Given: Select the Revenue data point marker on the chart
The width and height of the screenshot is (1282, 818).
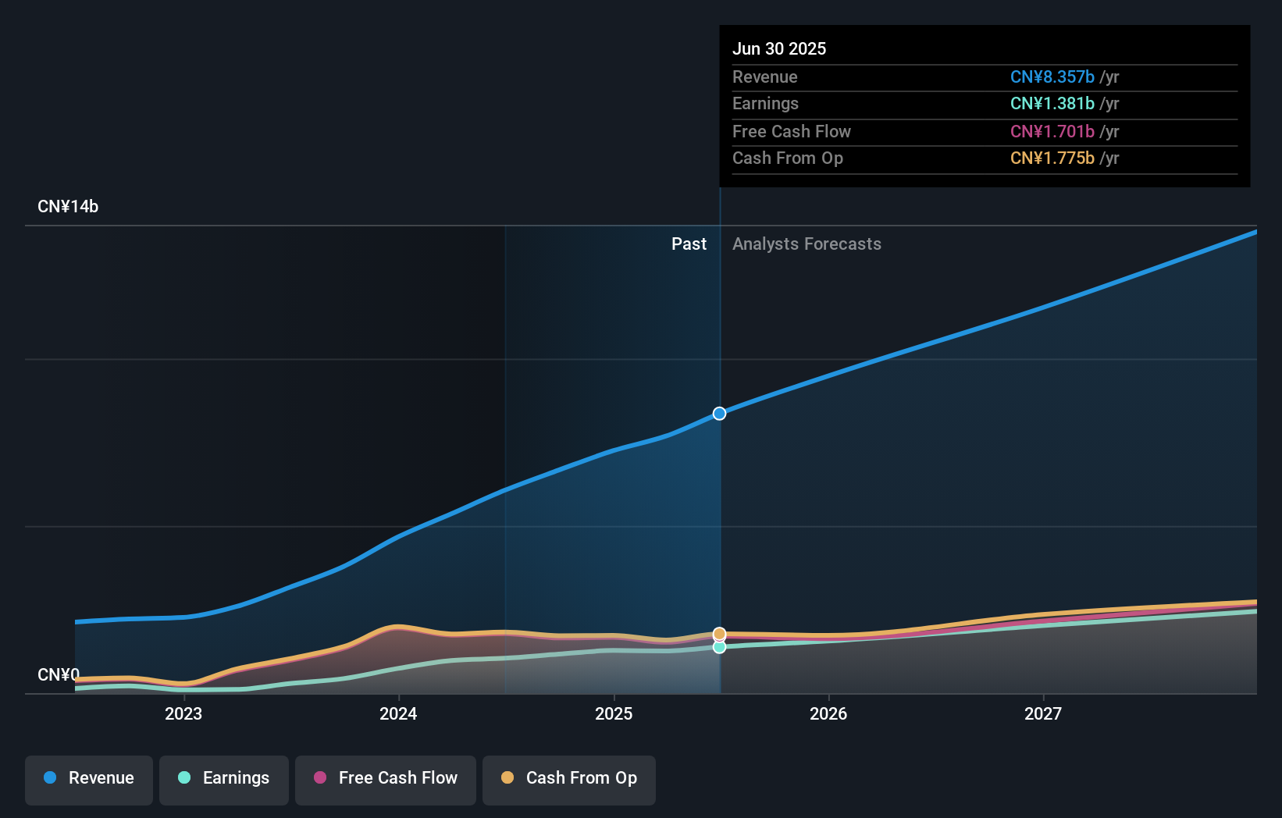Looking at the screenshot, I should pyautogui.click(x=719, y=414).
